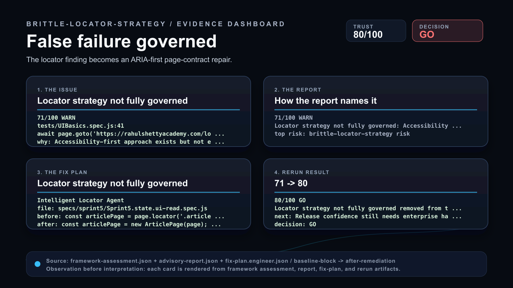Click the 'Locator strategy not fully governed: Accessibility' line
This screenshot has width=513, height=288.
tap(368, 126)
